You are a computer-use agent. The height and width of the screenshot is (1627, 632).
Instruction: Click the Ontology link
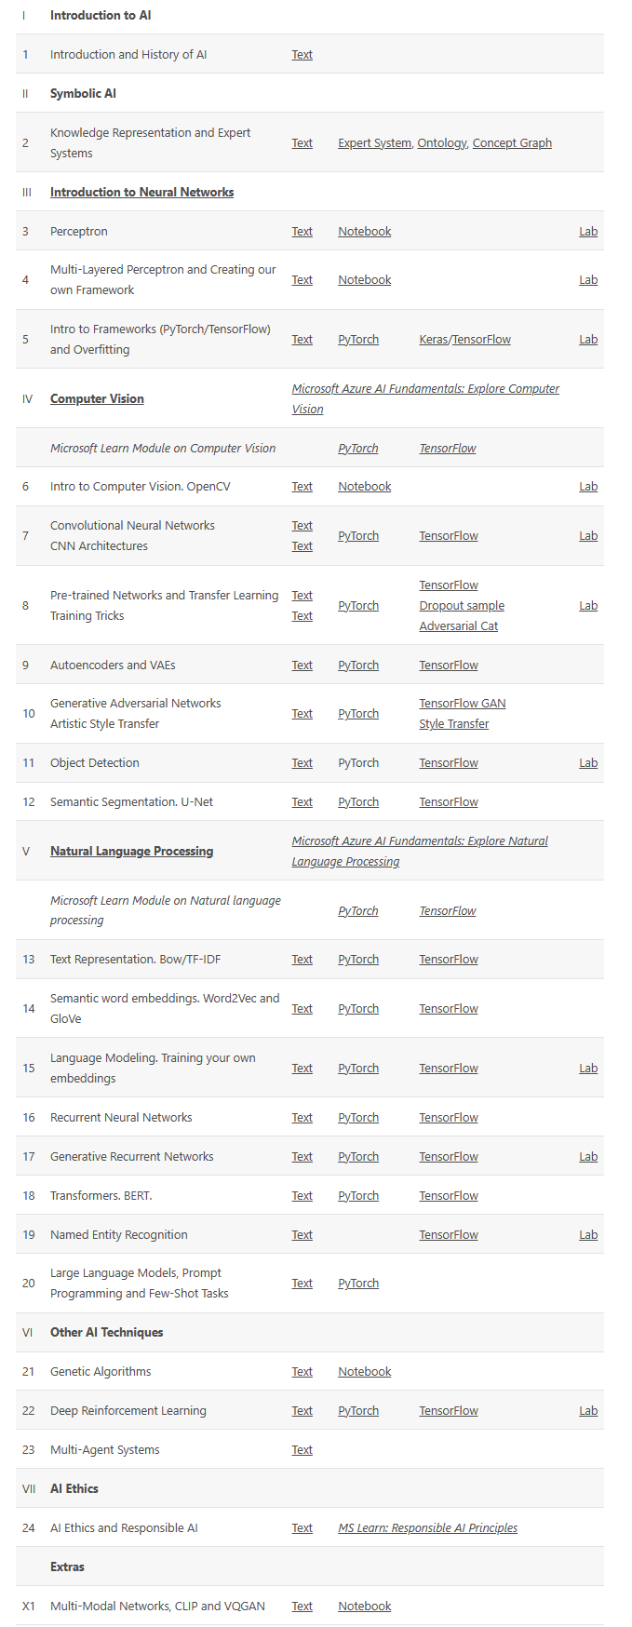(441, 143)
